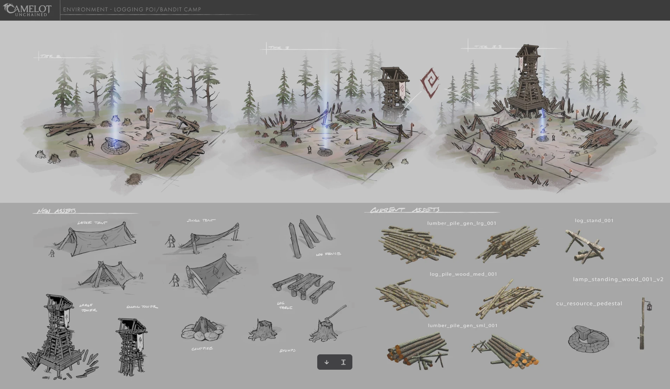Click the standing wooden lamp asset image
This screenshot has width=670, height=389.
(645, 323)
